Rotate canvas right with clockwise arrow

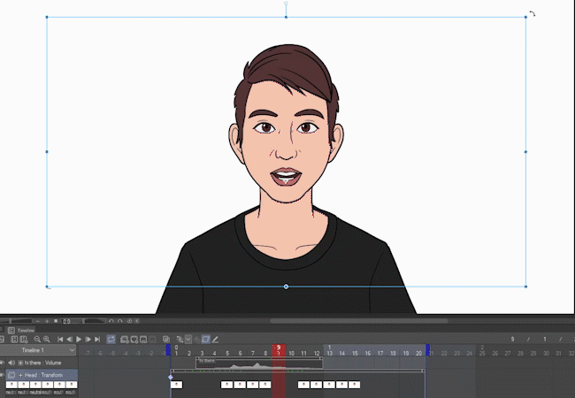120,321
